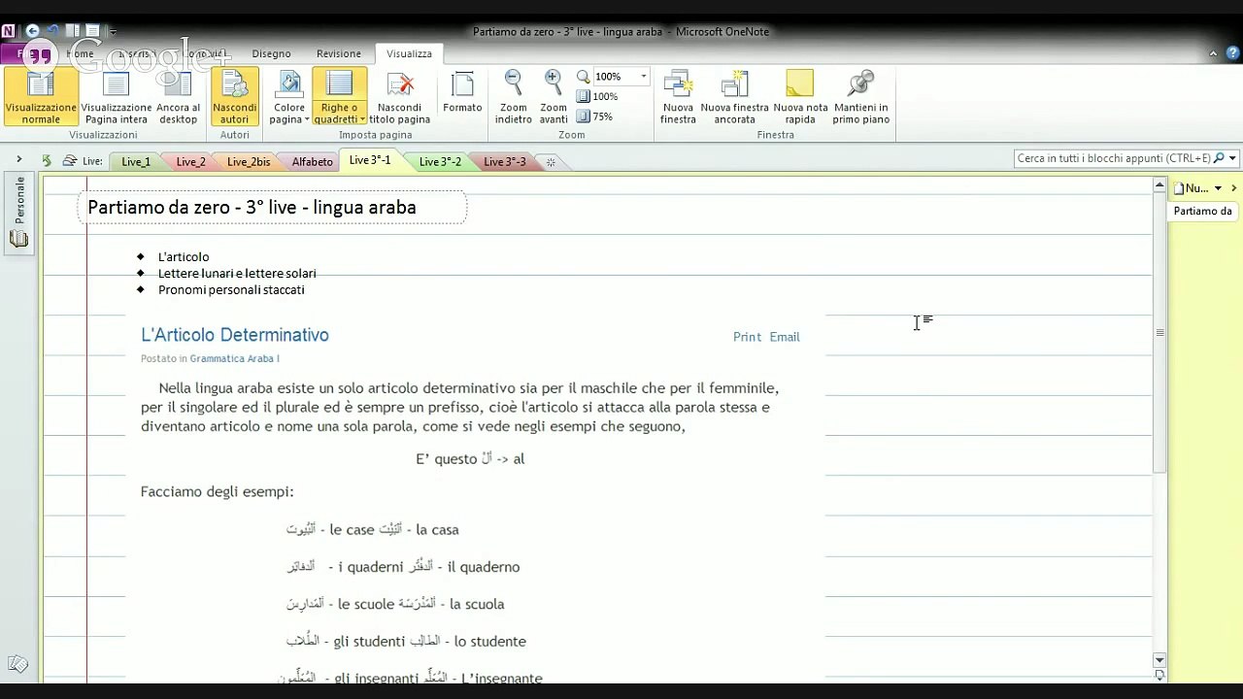Click the Print link
This screenshot has height=699, width=1243.
click(x=747, y=337)
